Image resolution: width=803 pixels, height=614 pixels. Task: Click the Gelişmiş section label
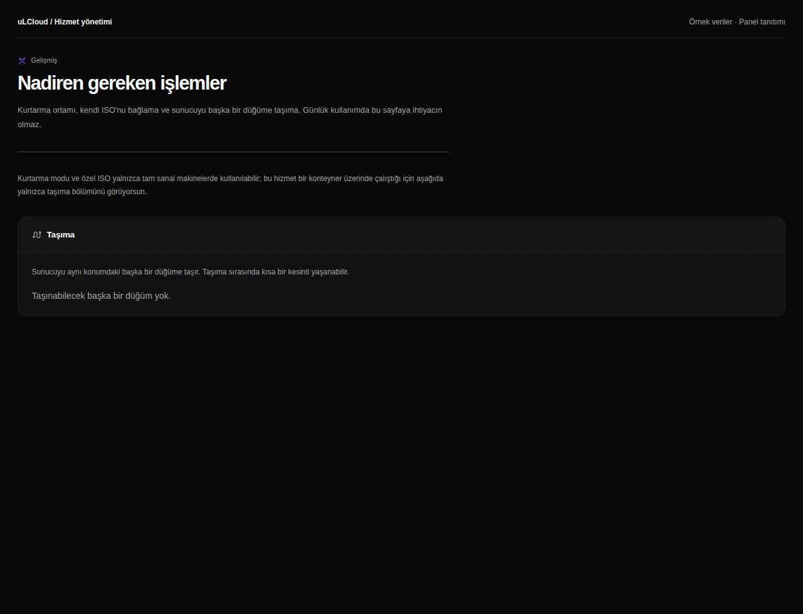click(44, 61)
